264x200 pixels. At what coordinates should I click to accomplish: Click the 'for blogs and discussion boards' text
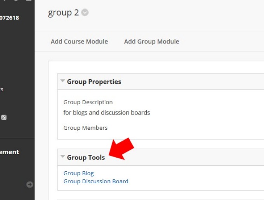point(106,113)
